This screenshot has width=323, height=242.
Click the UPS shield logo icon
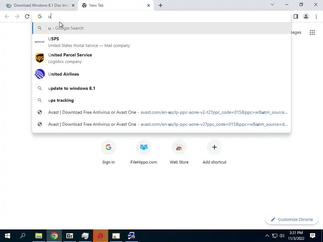point(39,58)
